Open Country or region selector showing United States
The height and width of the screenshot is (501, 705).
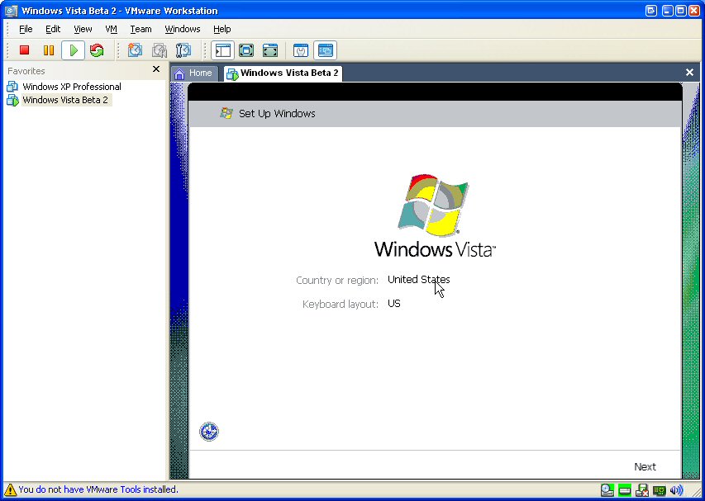tap(418, 279)
